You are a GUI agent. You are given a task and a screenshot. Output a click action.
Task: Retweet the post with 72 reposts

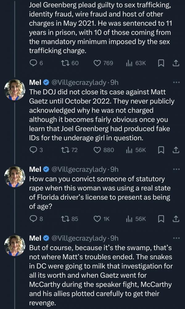69,150
